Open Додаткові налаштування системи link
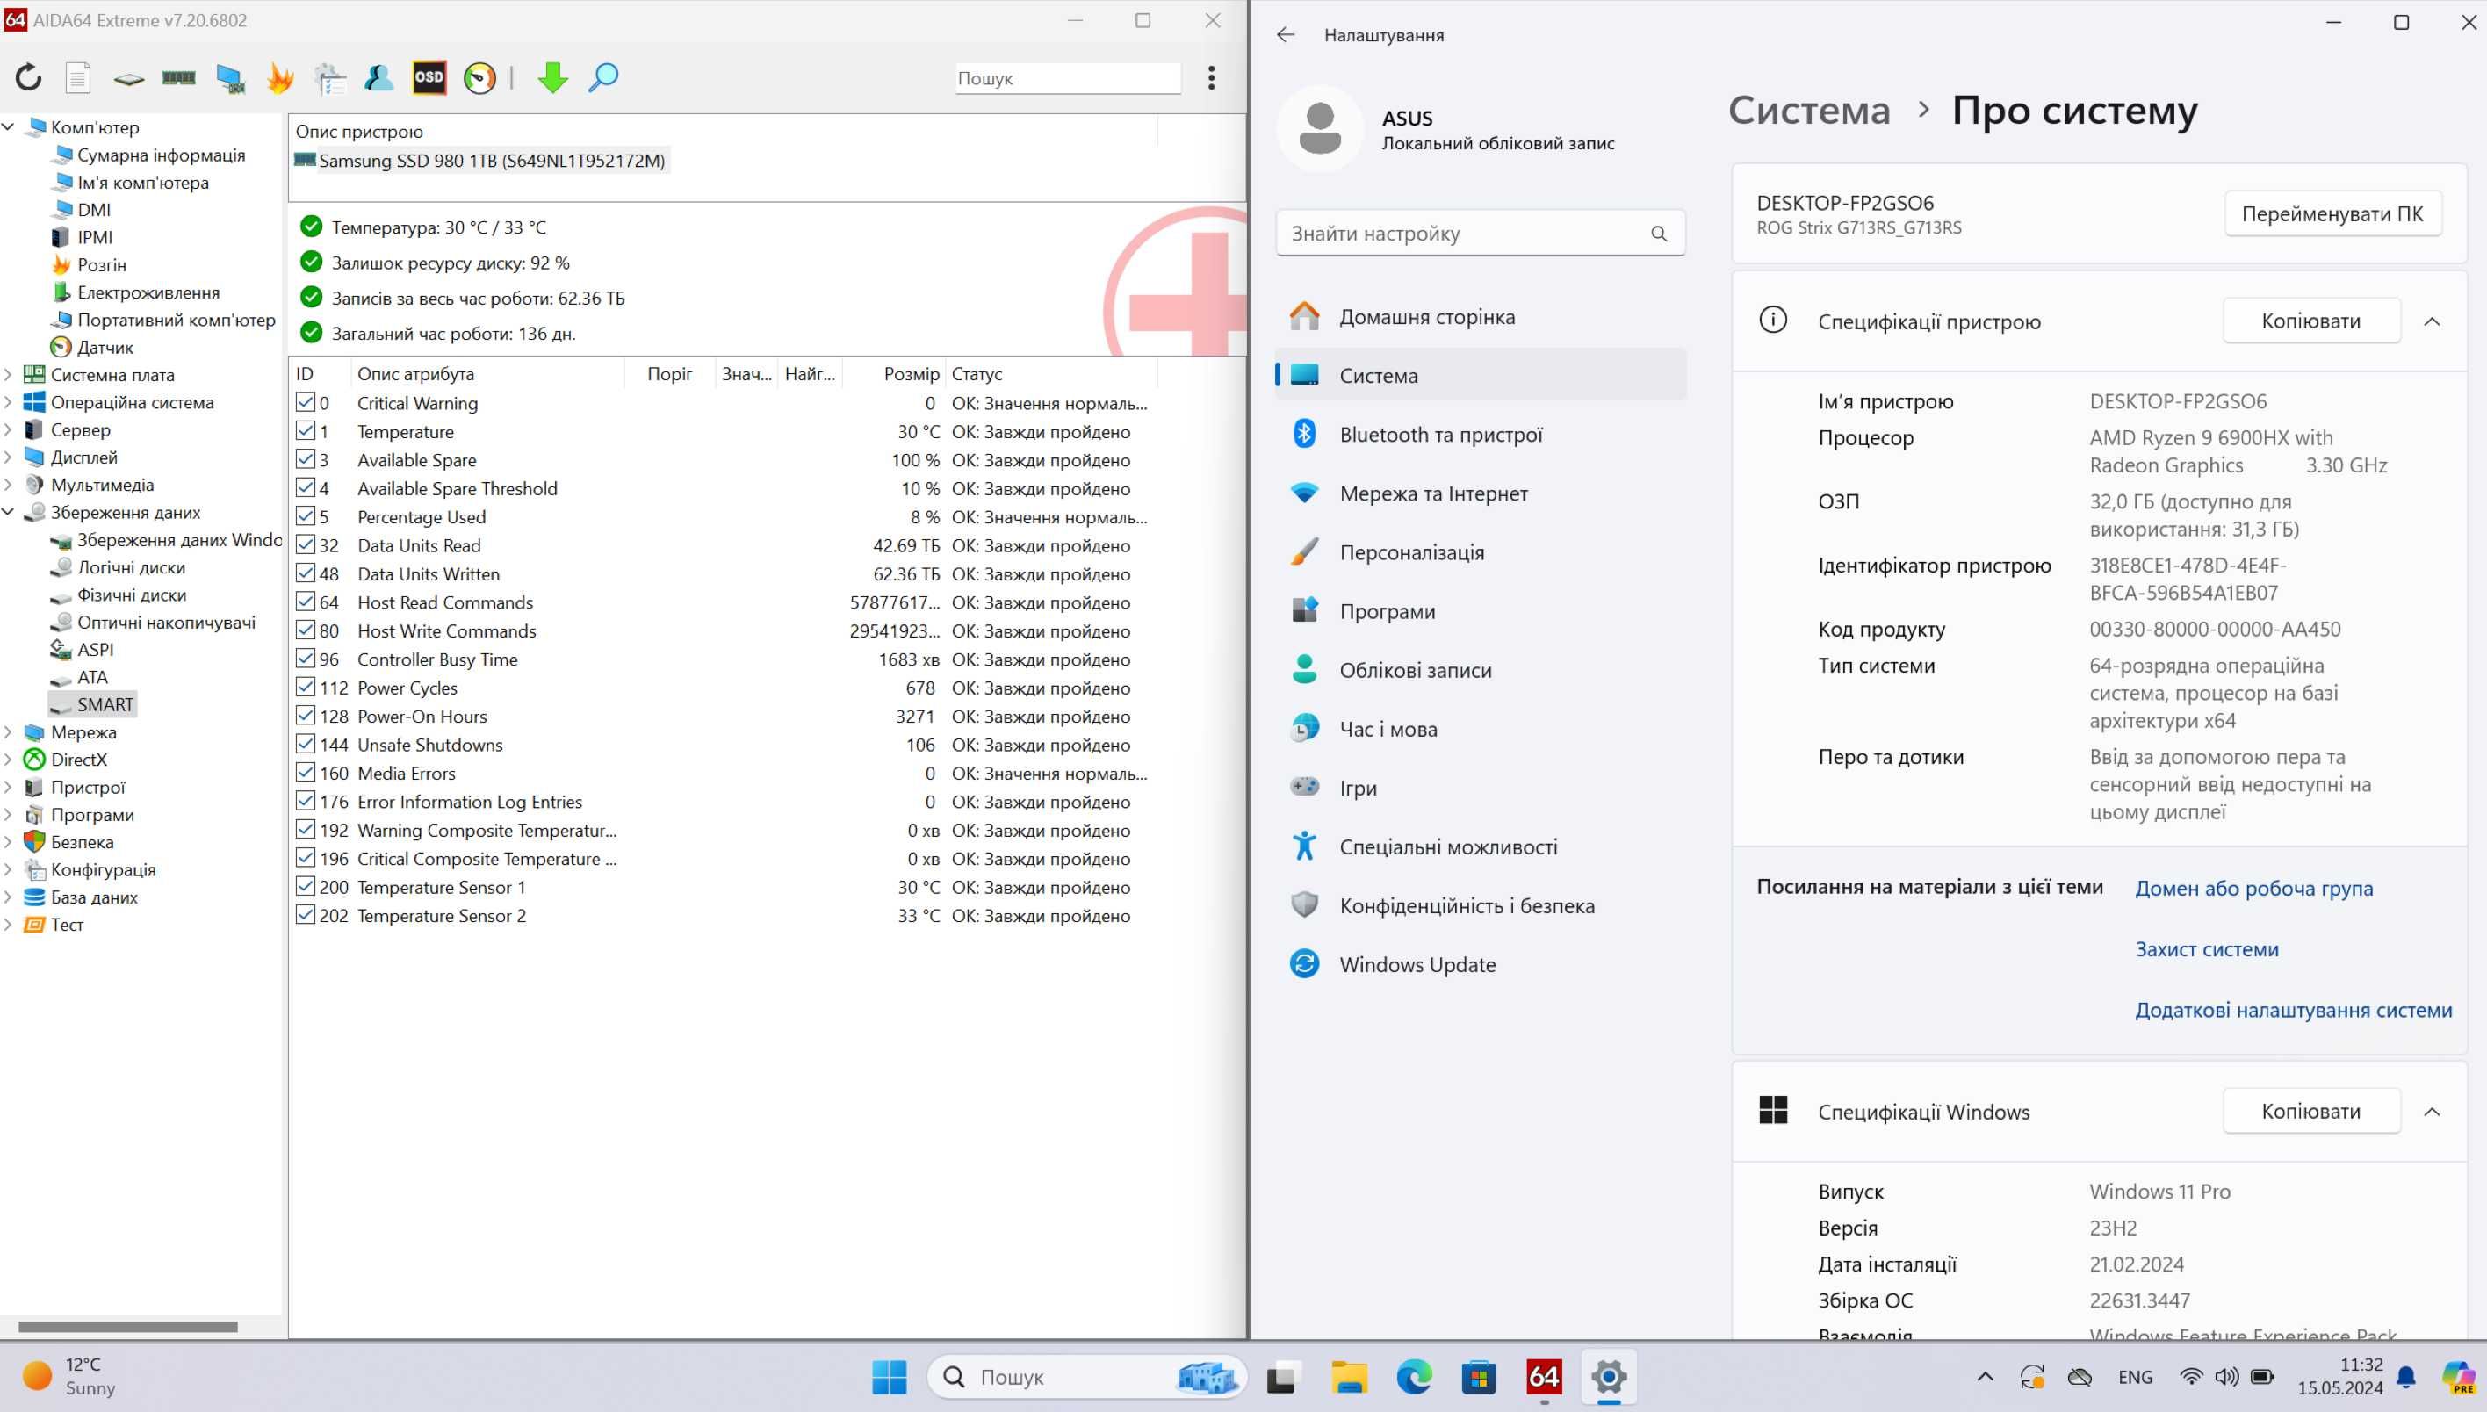The height and width of the screenshot is (1412, 2487). (2293, 1011)
